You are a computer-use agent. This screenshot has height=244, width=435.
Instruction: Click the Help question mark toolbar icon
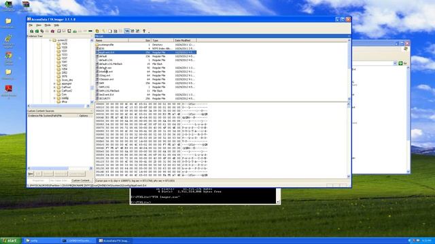tap(143, 31)
